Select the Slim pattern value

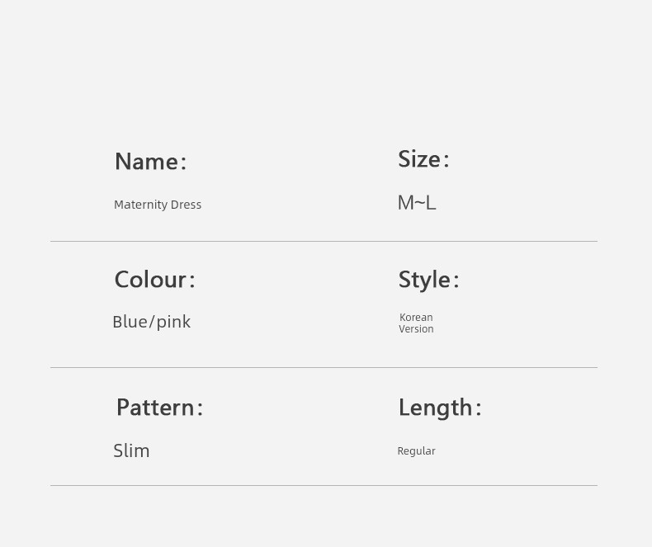[131, 451]
